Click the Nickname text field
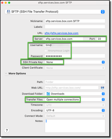 75,21
